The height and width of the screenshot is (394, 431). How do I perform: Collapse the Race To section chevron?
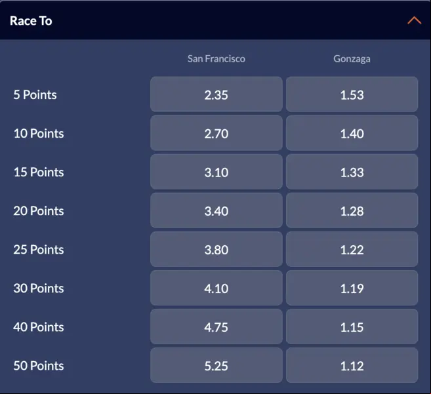pyautogui.click(x=414, y=20)
